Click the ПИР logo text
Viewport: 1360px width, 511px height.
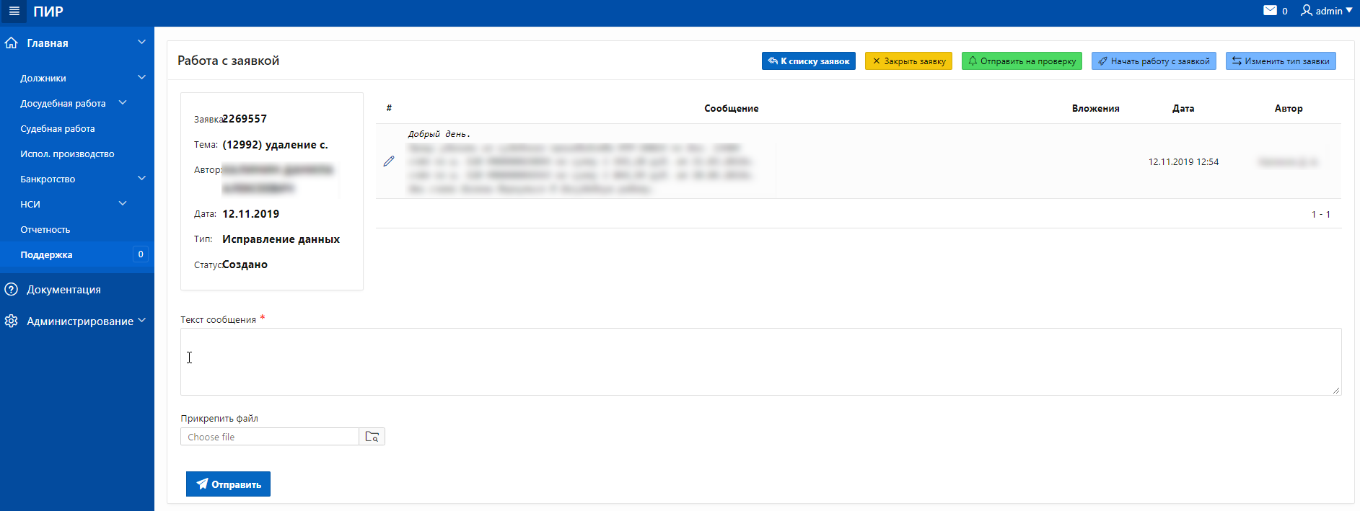[x=48, y=12]
